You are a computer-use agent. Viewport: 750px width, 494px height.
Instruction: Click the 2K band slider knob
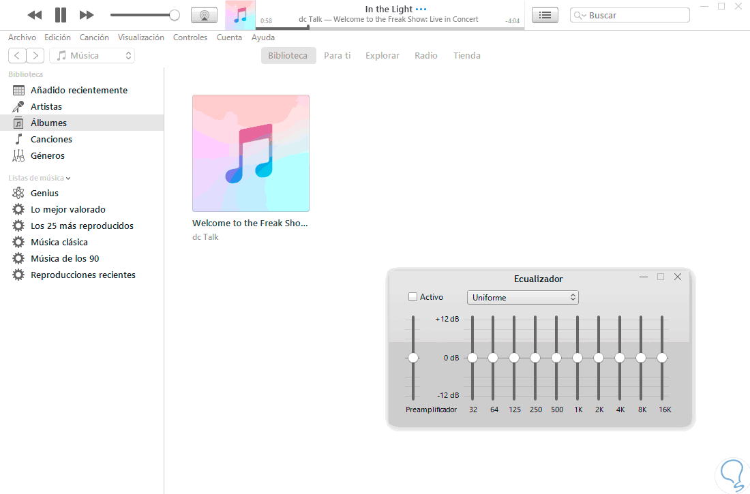point(599,358)
